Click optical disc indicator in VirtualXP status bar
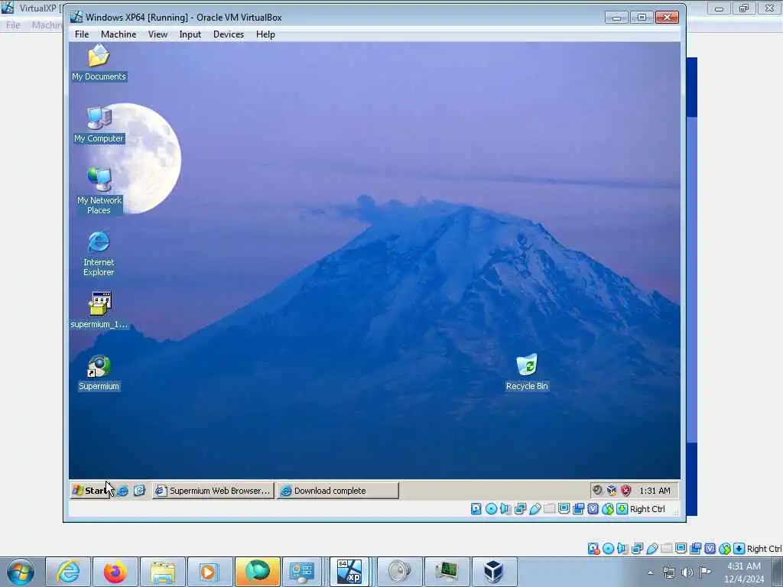The height and width of the screenshot is (587, 783). tap(608, 549)
